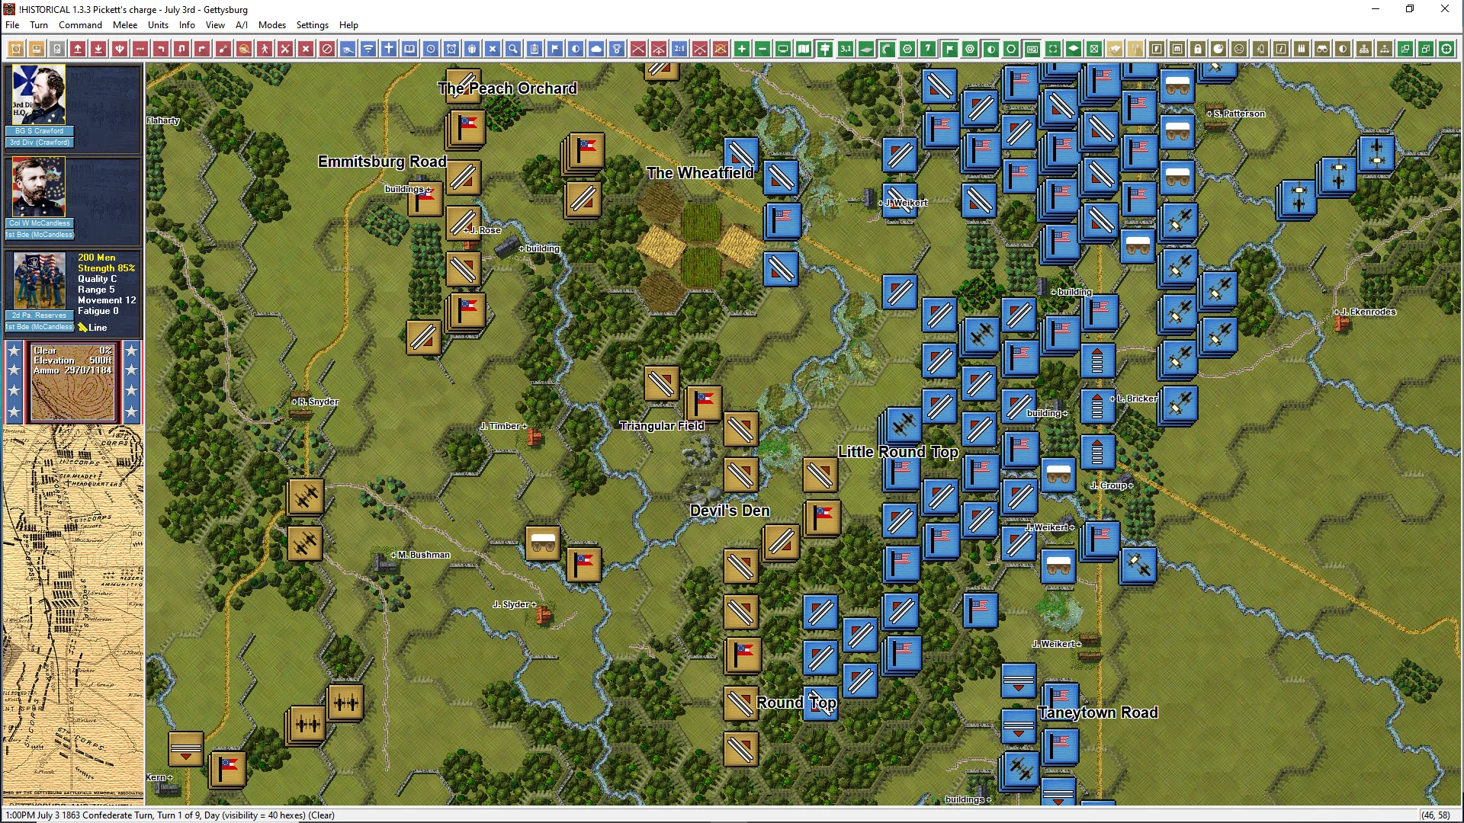Click the padlock icon in toolbar
Screen dimensions: 1464x823
pyautogui.click(x=1198, y=49)
